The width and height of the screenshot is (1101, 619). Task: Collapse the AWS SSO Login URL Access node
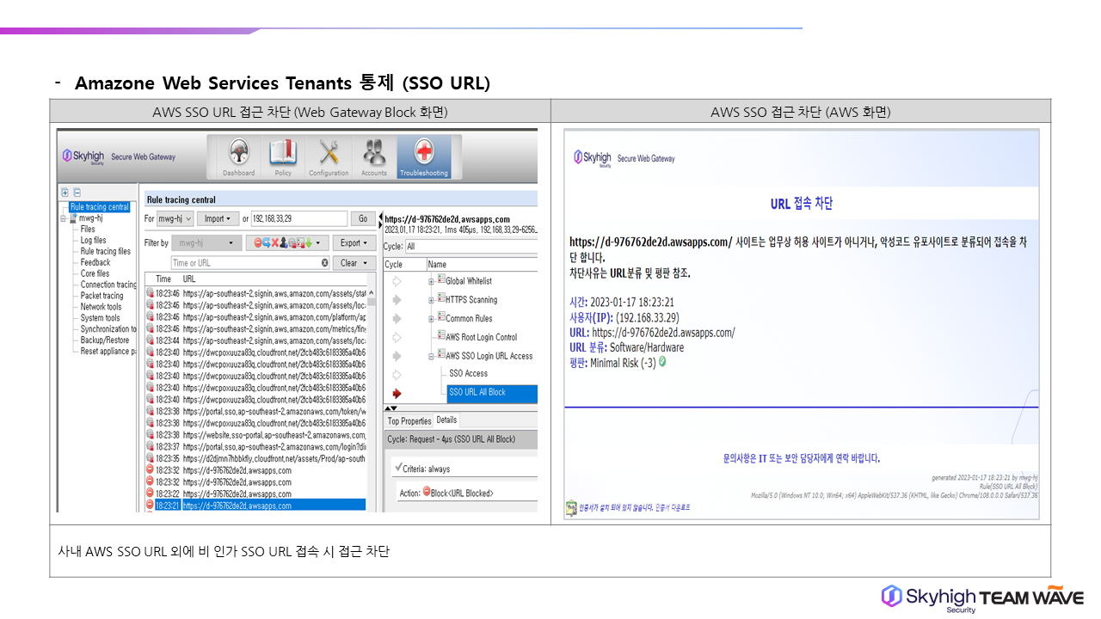pos(431,356)
